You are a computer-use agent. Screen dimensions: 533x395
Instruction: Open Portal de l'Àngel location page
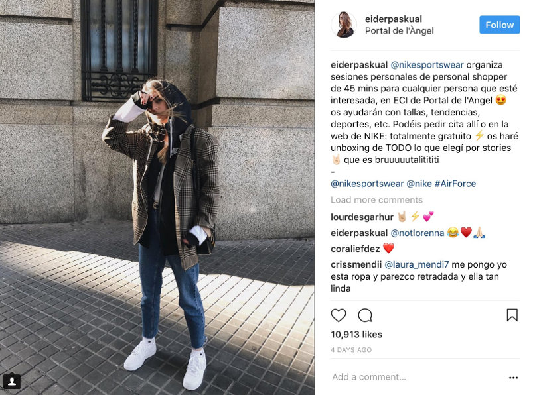click(x=399, y=31)
